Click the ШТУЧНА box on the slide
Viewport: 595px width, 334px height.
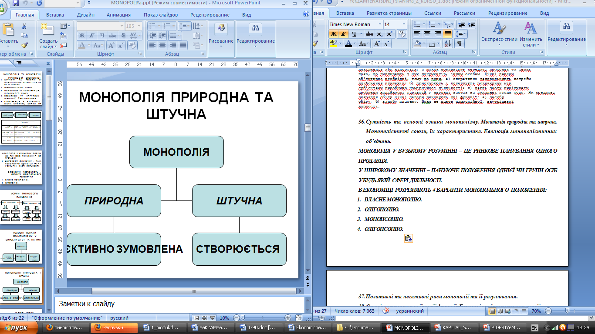239,200
